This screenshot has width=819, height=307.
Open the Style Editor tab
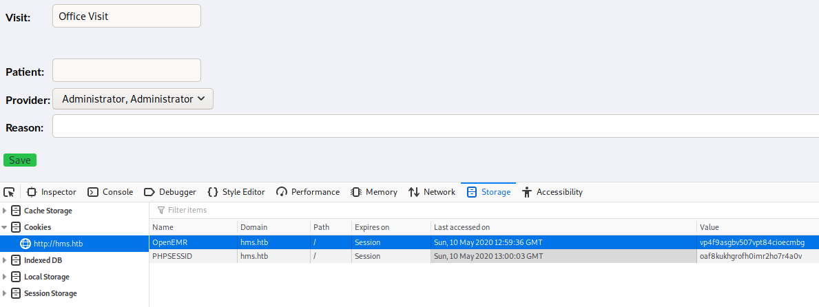point(236,192)
